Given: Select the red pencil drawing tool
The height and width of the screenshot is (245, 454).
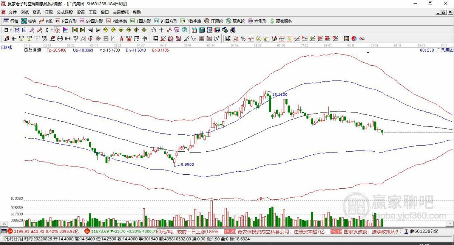Looking at the screenshot, I should [6, 39].
